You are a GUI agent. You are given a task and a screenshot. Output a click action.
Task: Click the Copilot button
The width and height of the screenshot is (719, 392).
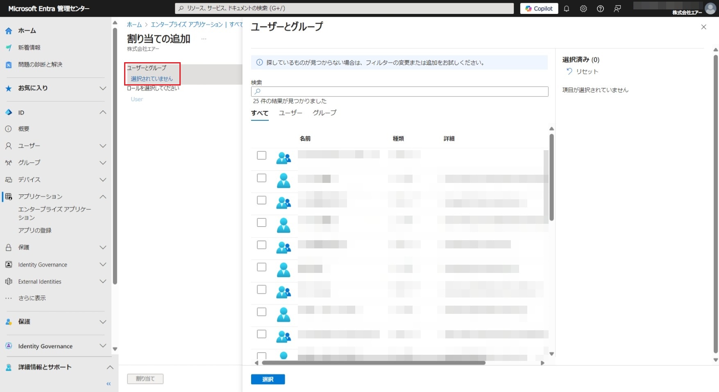(539, 9)
